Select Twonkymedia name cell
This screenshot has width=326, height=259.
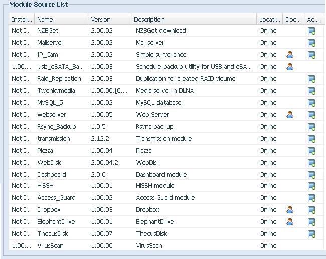click(56, 91)
